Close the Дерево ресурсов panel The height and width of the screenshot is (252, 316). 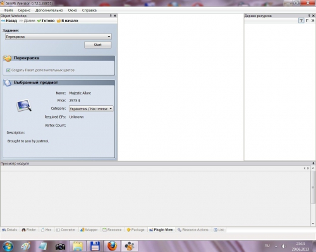(313, 16)
